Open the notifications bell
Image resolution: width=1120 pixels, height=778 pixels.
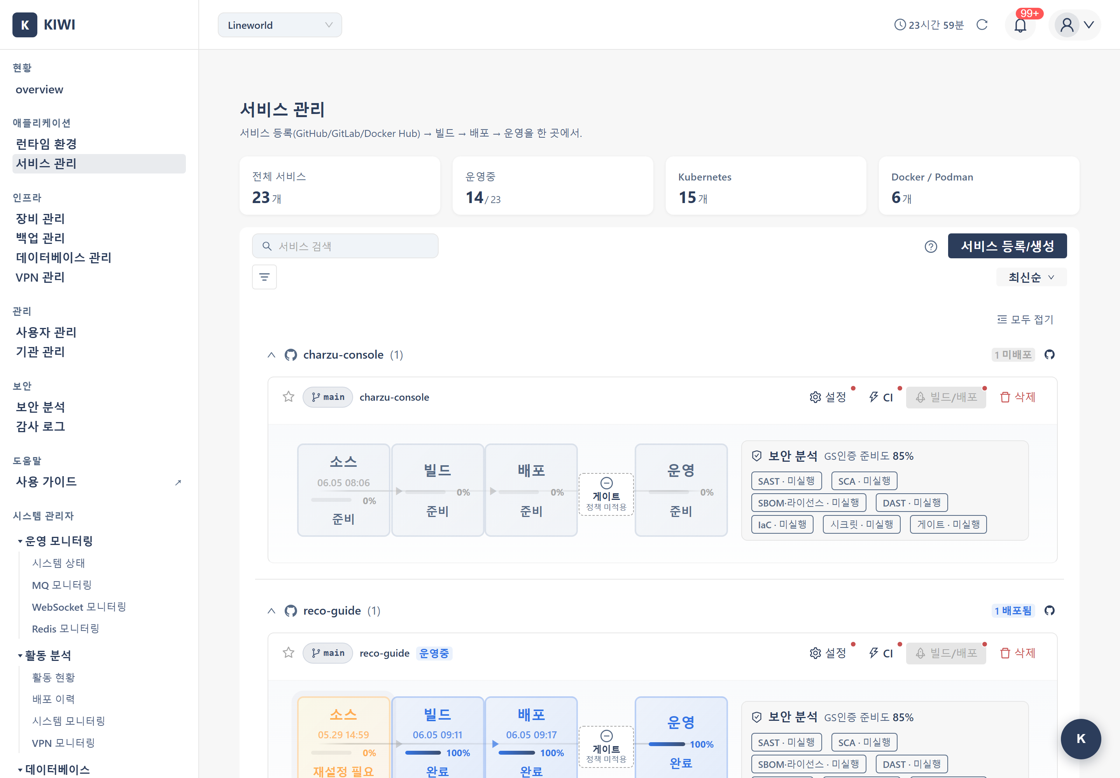pos(1020,25)
